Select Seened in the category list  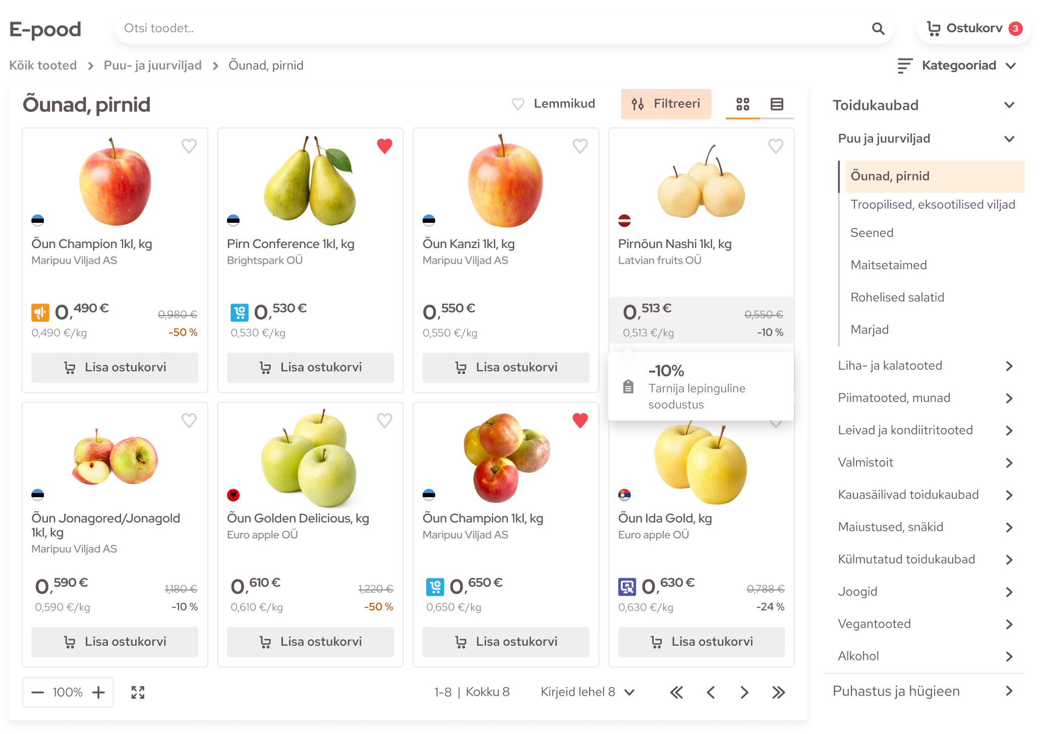coord(872,232)
